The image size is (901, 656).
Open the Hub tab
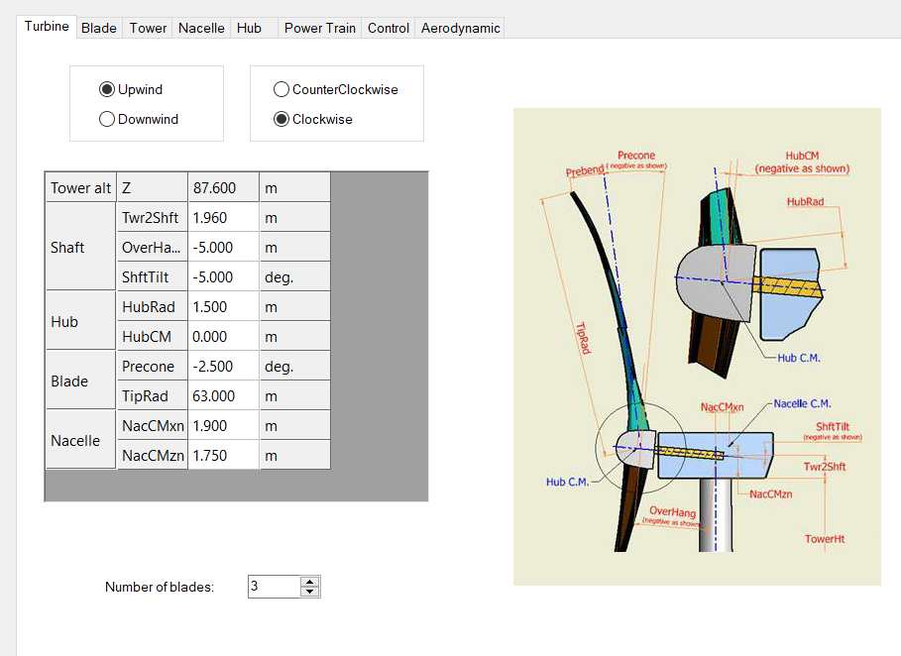[250, 28]
